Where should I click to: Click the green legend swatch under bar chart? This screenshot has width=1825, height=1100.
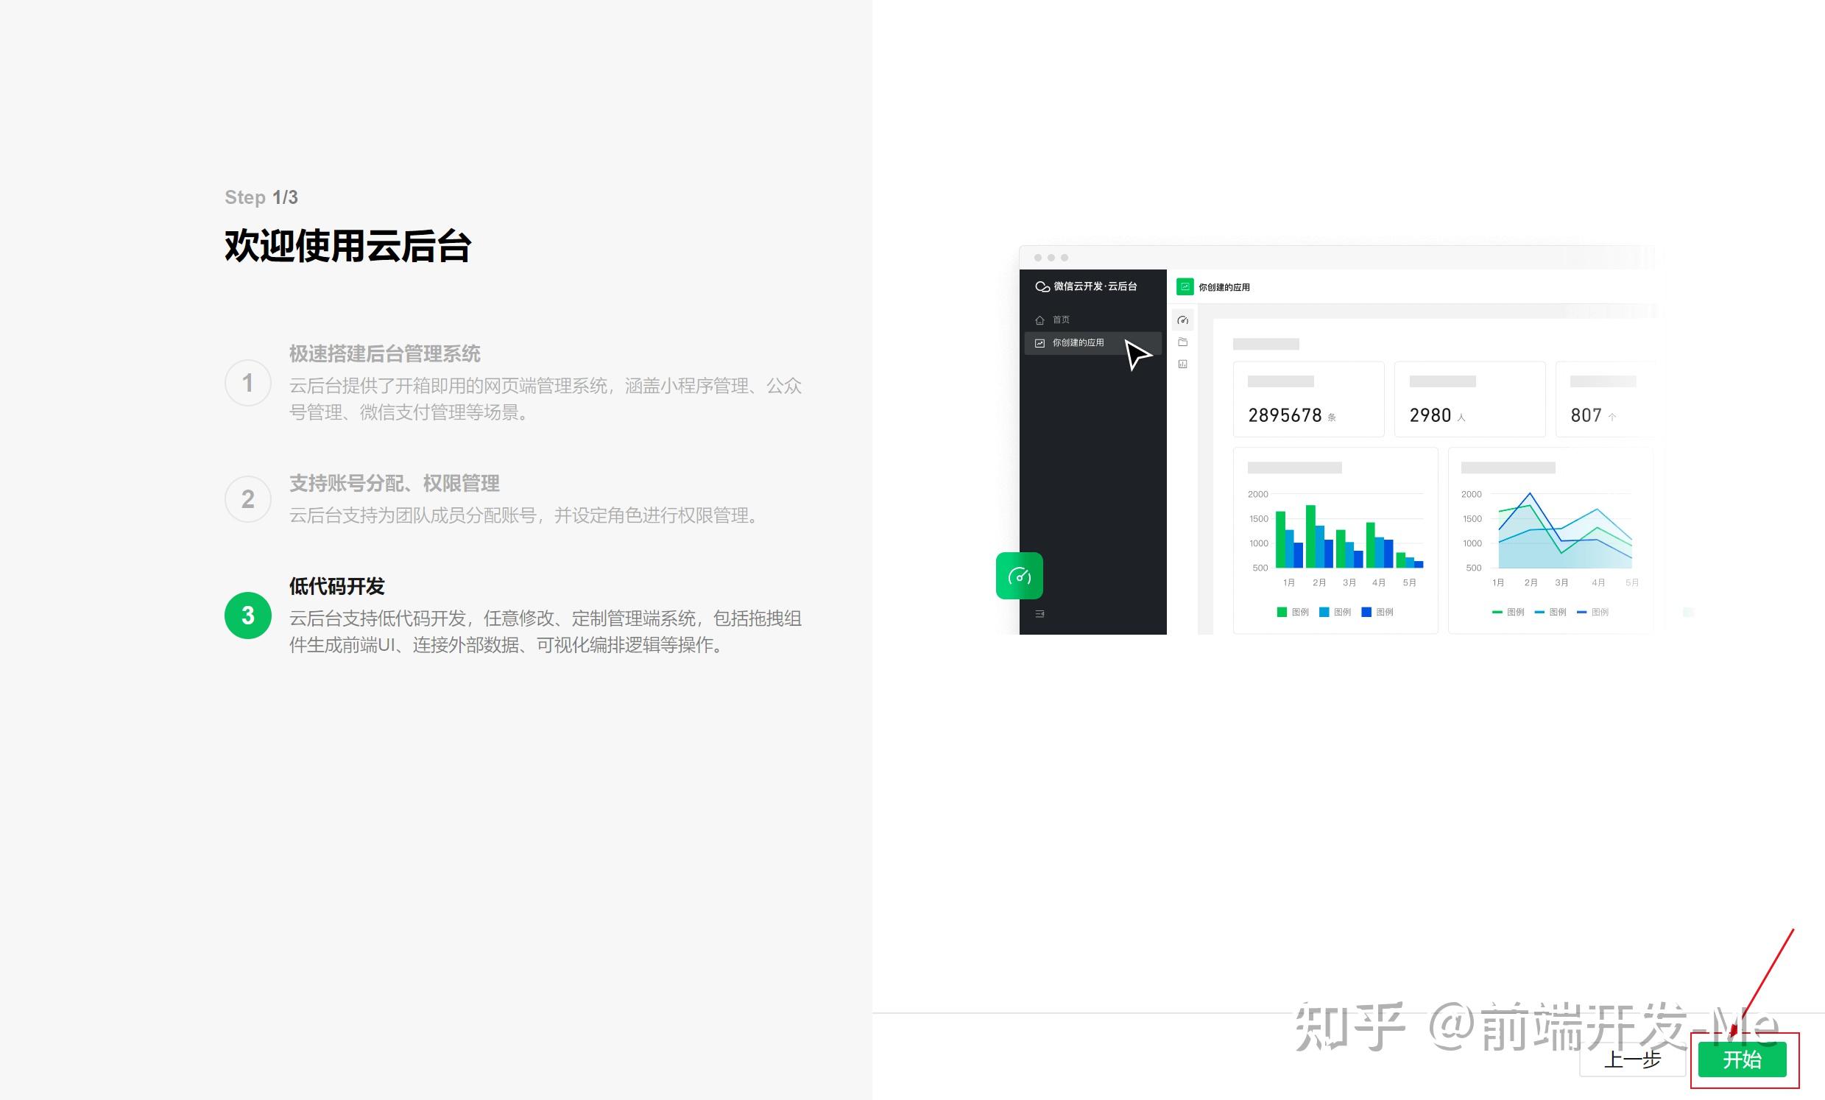point(1282,612)
